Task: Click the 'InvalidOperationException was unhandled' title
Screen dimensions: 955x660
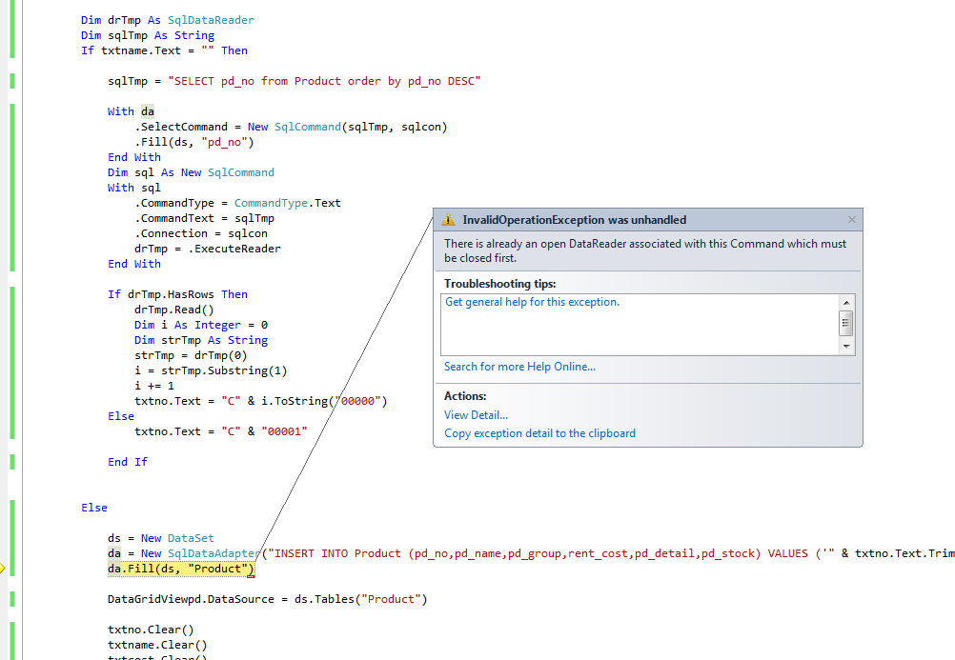Action: (x=575, y=220)
